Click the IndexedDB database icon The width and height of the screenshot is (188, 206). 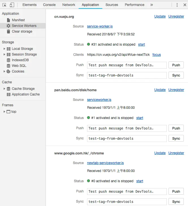click(x=8, y=60)
